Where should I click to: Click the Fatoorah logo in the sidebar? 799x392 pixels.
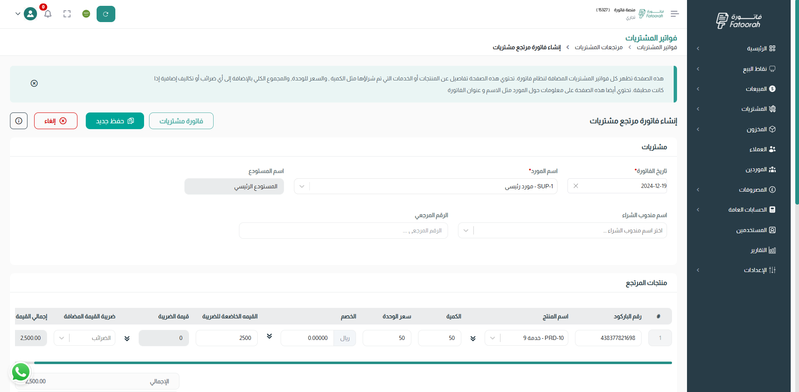pyautogui.click(x=739, y=20)
